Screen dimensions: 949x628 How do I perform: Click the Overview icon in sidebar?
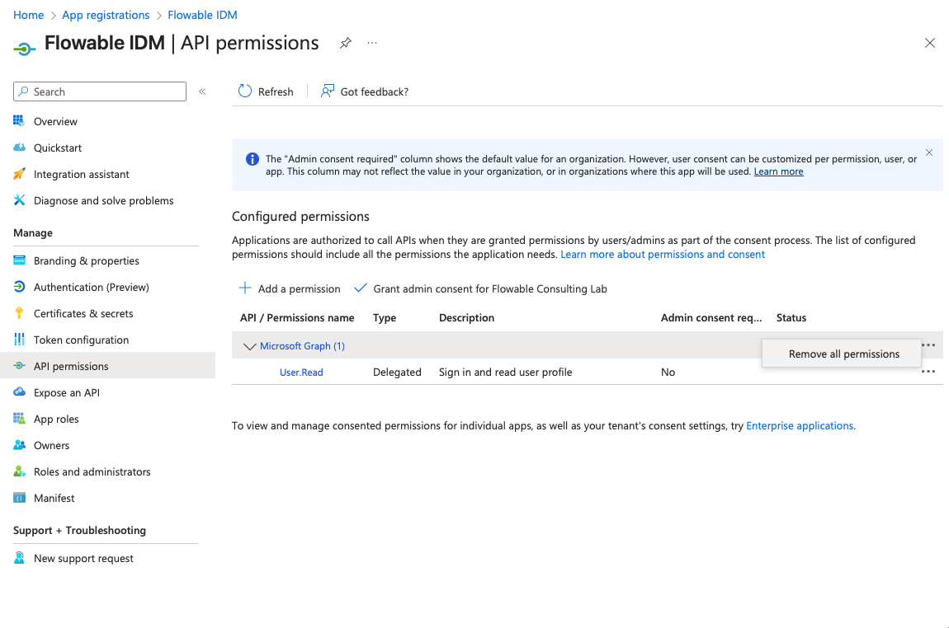point(19,121)
